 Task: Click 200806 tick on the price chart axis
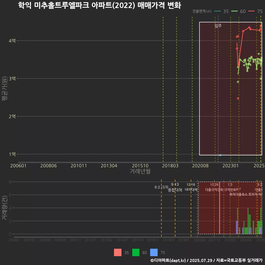click(49, 166)
